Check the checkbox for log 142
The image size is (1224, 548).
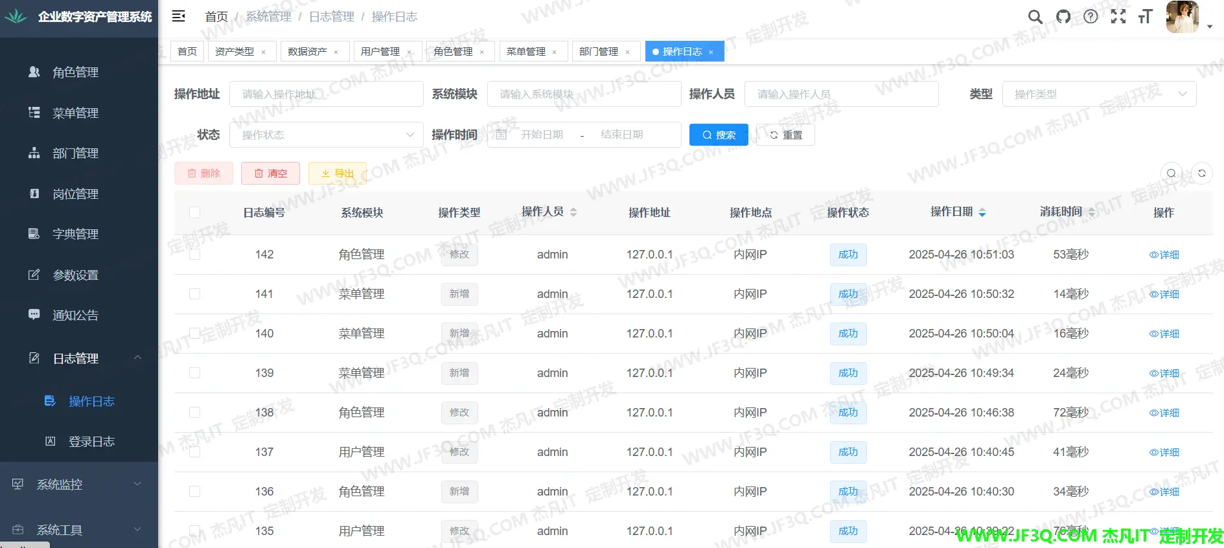[x=194, y=255]
